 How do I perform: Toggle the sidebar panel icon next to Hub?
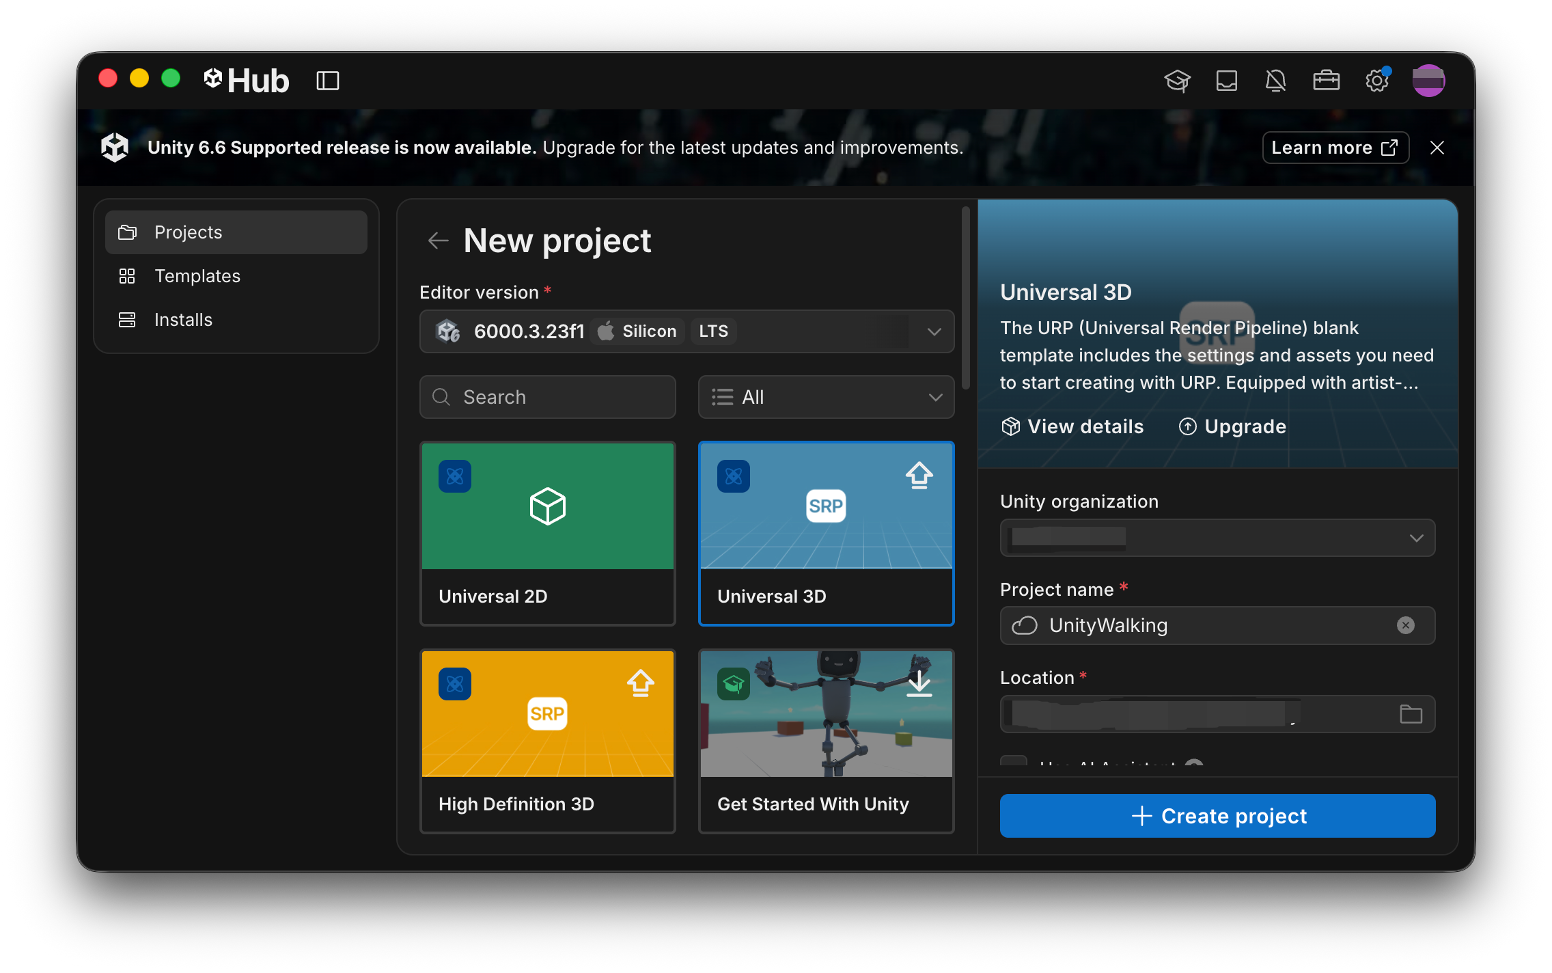[x=327, y=81]
